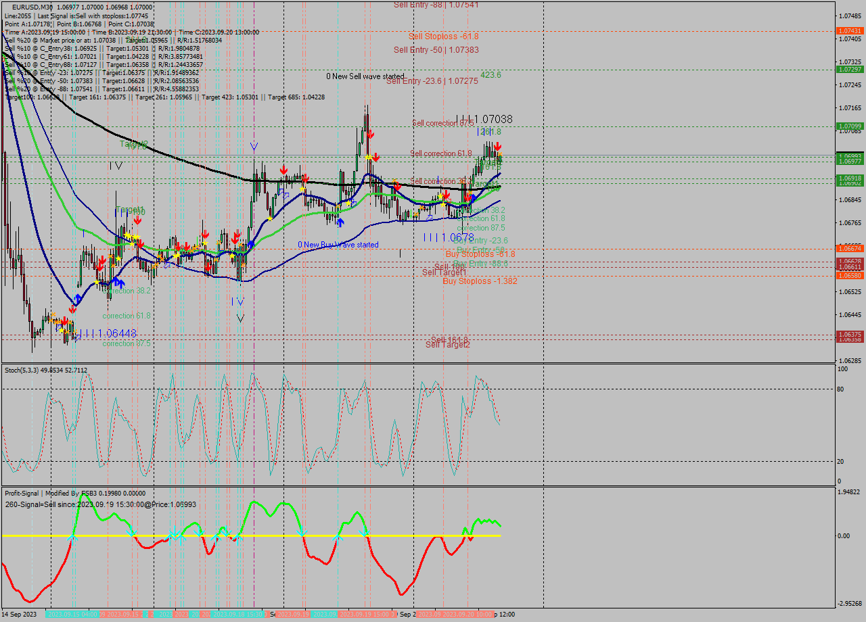
Task: Click the blue 'V' wave marker
Action: [254, 145]
